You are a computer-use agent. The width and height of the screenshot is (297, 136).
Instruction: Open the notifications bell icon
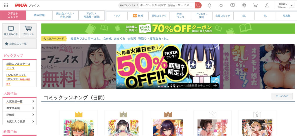tap(209, 5)
